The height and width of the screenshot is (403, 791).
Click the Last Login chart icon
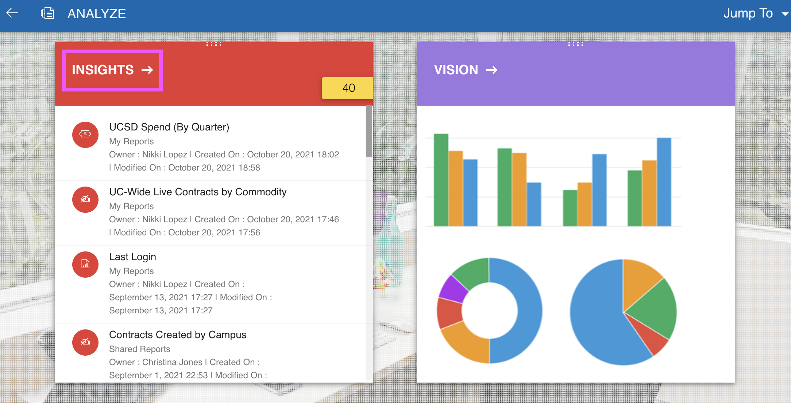[85, 264]
